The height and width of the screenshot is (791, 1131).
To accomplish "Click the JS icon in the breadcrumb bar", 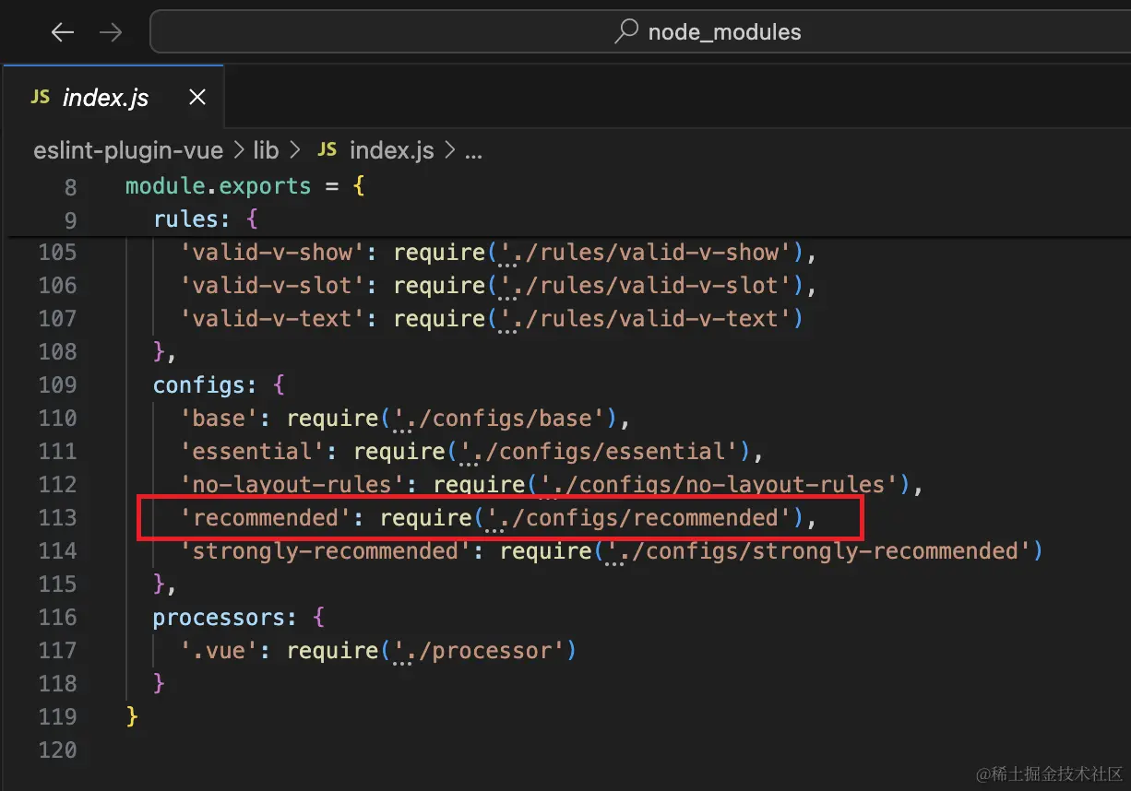I will point(327,150).
